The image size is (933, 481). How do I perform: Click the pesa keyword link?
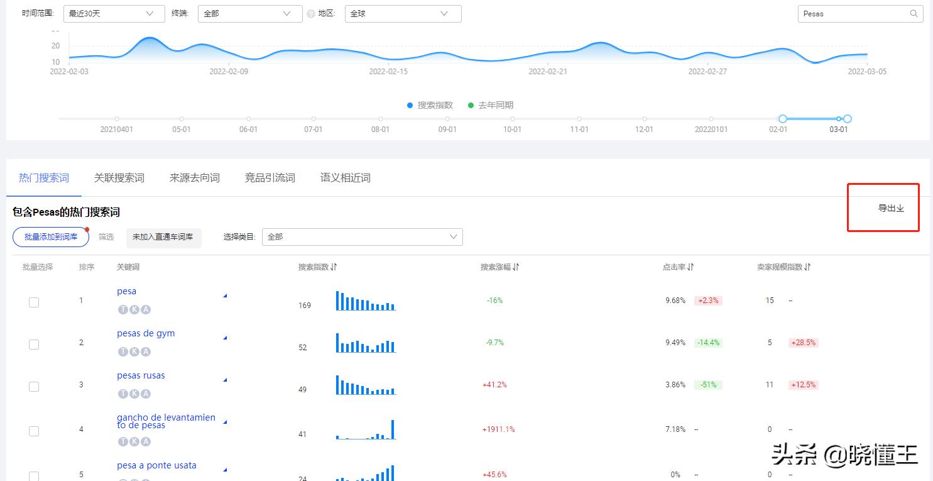point(126,291)
